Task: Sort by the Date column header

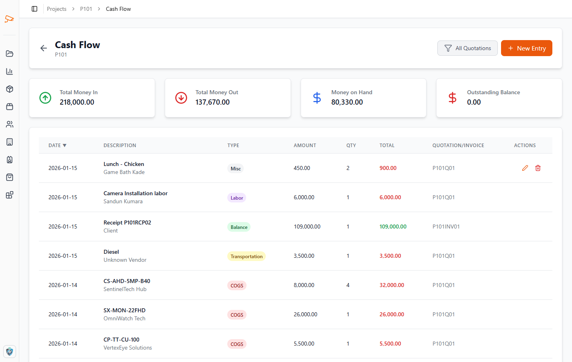Action: click(x=57, y=146)
